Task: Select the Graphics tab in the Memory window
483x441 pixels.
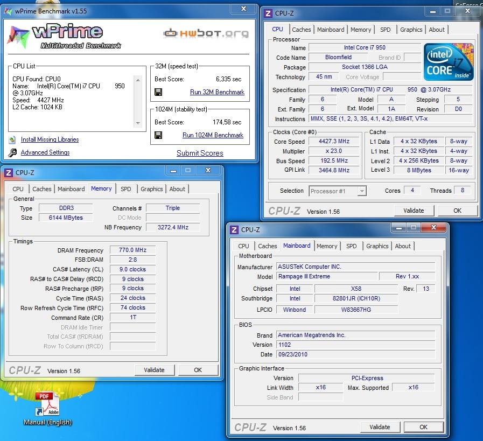Action: [151, 189]
